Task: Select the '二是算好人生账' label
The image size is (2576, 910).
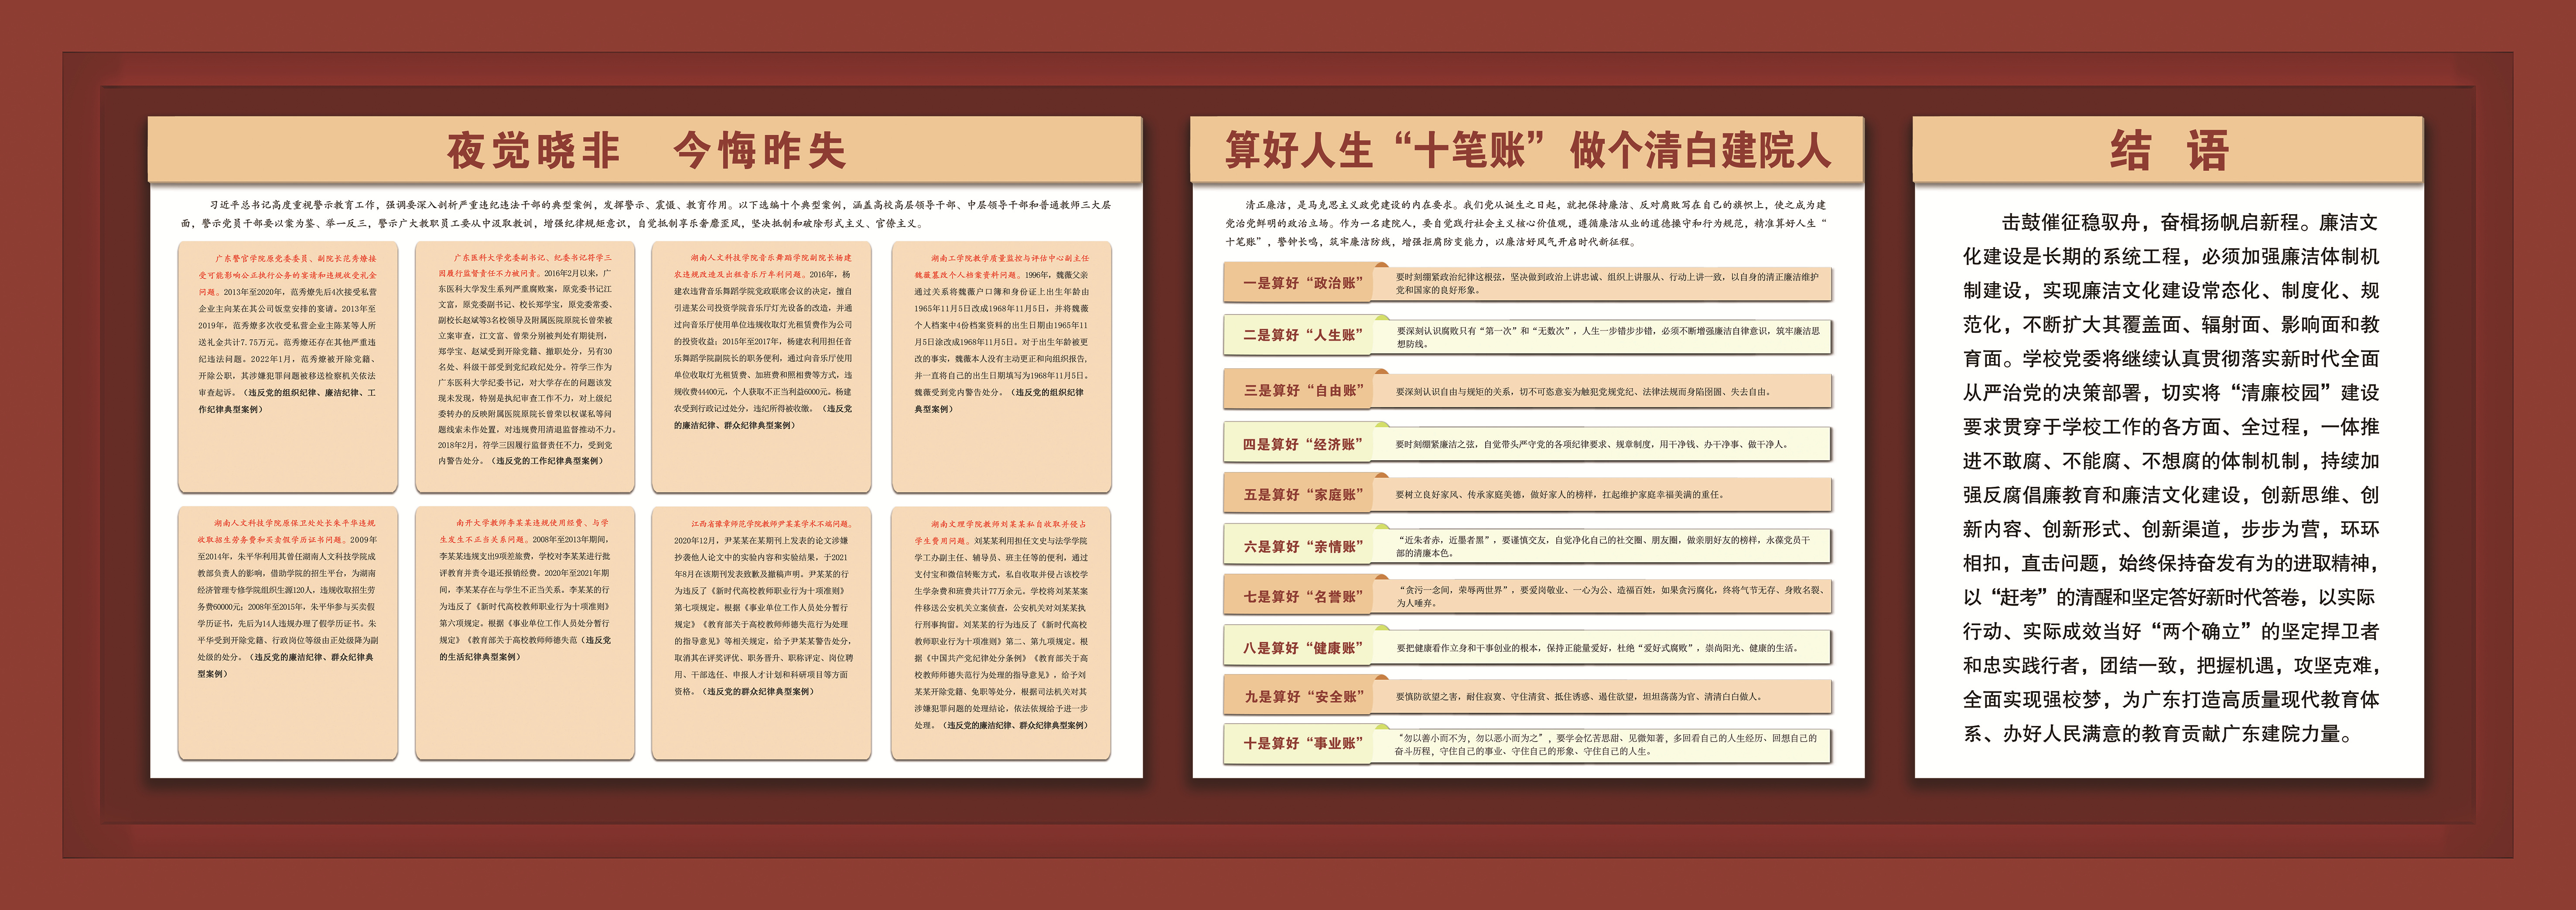Action: tap(1303, 335)
